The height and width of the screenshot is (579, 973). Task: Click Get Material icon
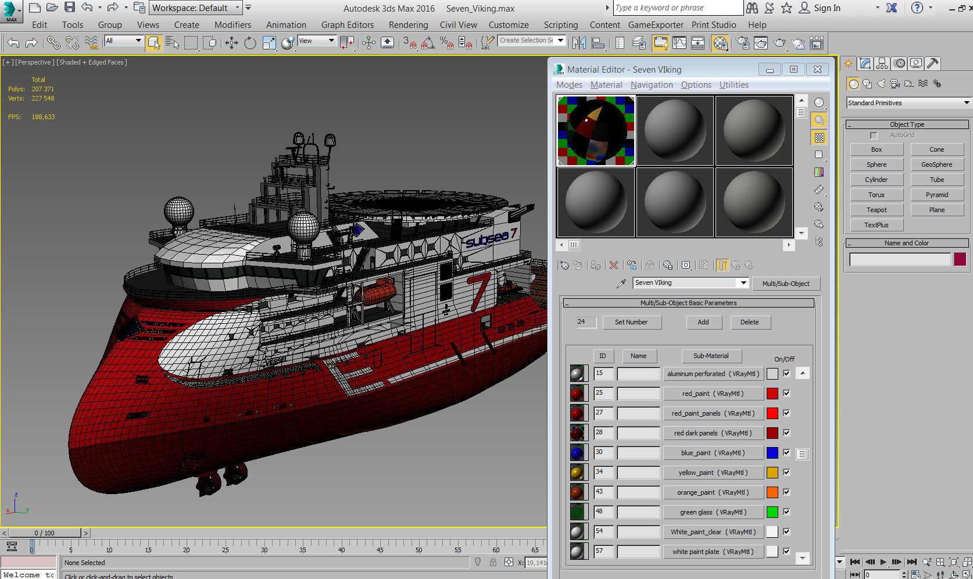(564, 265)
